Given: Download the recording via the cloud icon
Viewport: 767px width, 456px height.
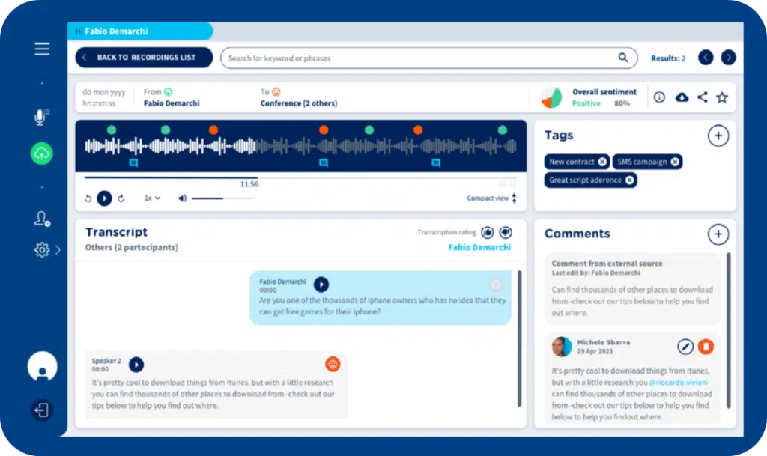Looking at the screenshot, I should tap(682, 97).
